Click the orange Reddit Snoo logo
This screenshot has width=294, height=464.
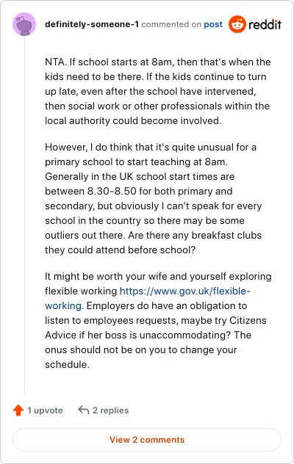(x=237, y=24)
